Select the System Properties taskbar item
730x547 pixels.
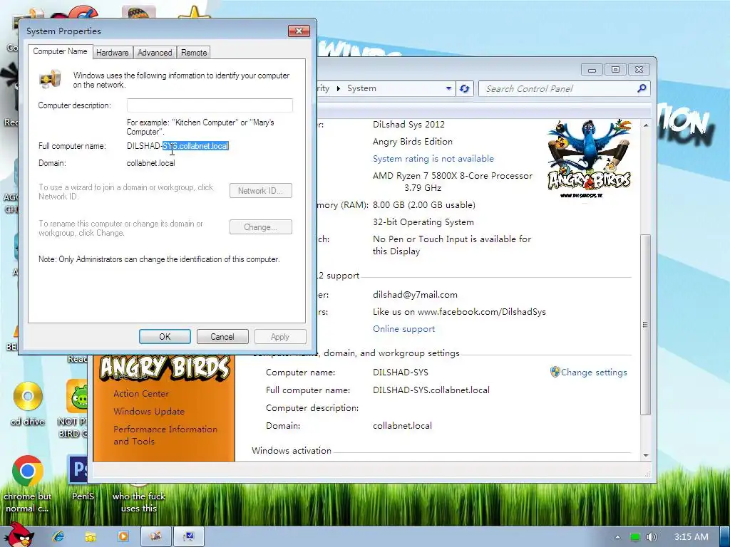click(x=188, y=536)
